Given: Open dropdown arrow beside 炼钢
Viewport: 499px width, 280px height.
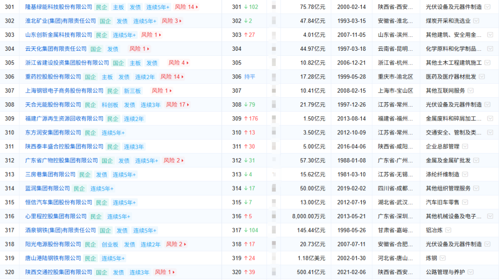Looking at the screenshot, I should [x=443, y=258].
